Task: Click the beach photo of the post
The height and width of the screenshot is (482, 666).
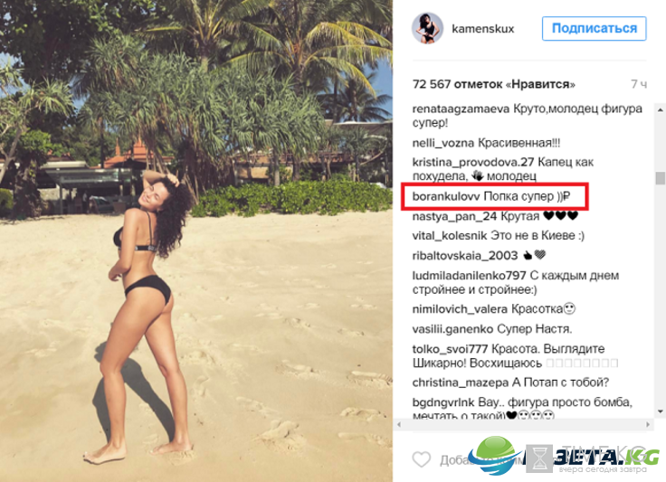Action: 196,241
